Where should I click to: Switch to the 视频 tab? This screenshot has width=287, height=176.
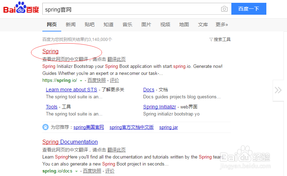click(x=165, y=24)
